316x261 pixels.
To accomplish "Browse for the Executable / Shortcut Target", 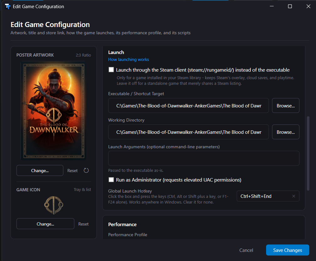I will click(286, 106).
